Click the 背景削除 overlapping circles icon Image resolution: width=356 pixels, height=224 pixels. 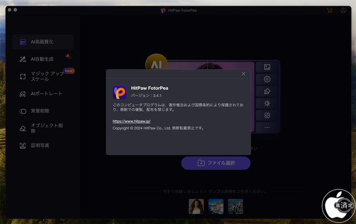(x=23, y=111)
